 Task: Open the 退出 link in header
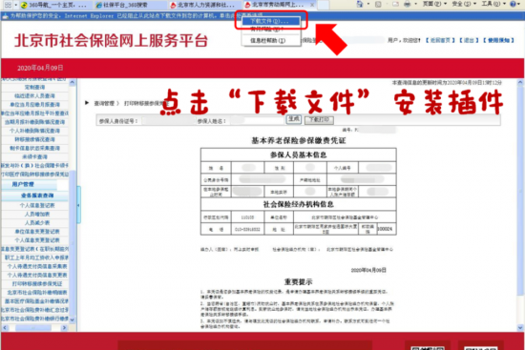(x=469, y=40)
